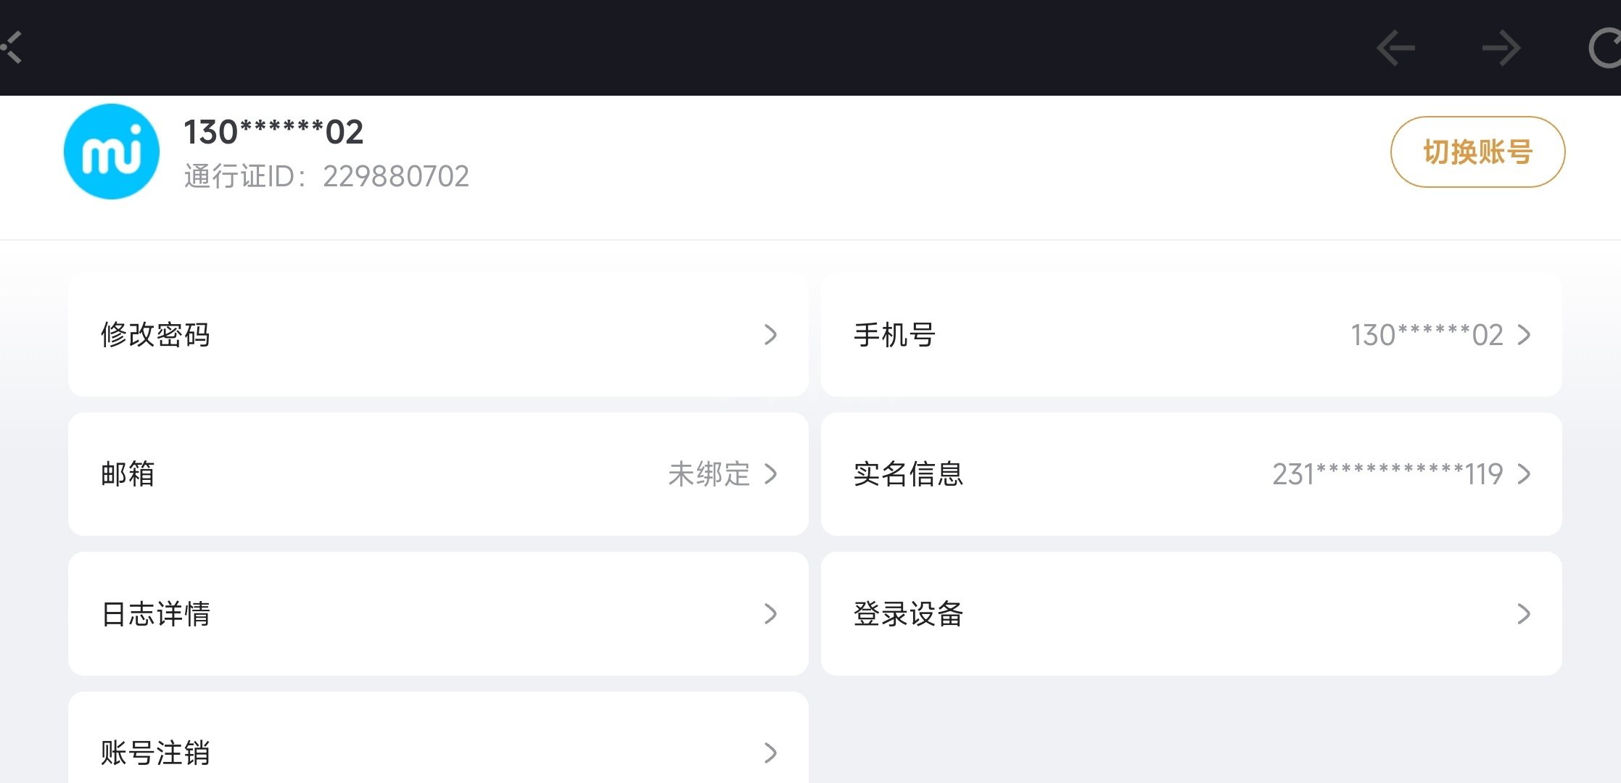Open the 账号注销 row via its chevron
The width and height of the screenshot is (1621, 783).
[771, 753]
